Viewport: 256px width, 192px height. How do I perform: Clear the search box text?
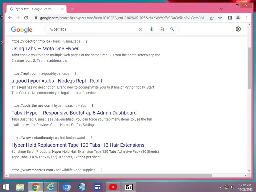click(x=140, y=29)
